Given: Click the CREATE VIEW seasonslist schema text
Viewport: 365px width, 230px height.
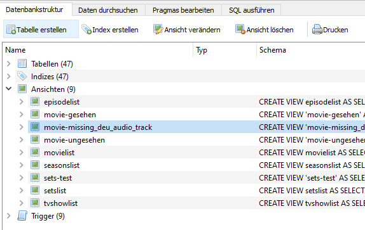Looking at the screenshot, I should click(x=312, y=165).
